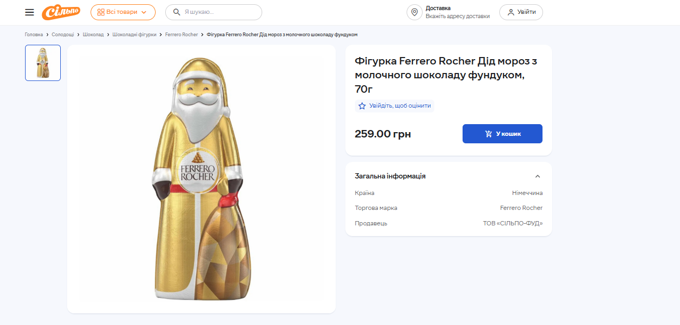
Task: Open the hamburger menu
Action: pyautogui.click(x=29, y=12)
